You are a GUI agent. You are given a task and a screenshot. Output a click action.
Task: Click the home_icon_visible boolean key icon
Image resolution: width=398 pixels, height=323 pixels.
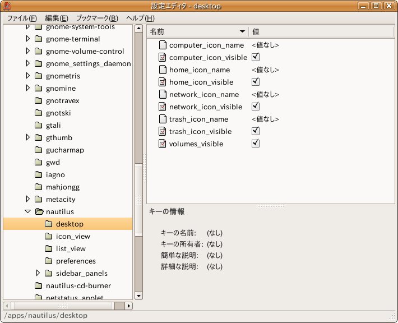[162, 82]
